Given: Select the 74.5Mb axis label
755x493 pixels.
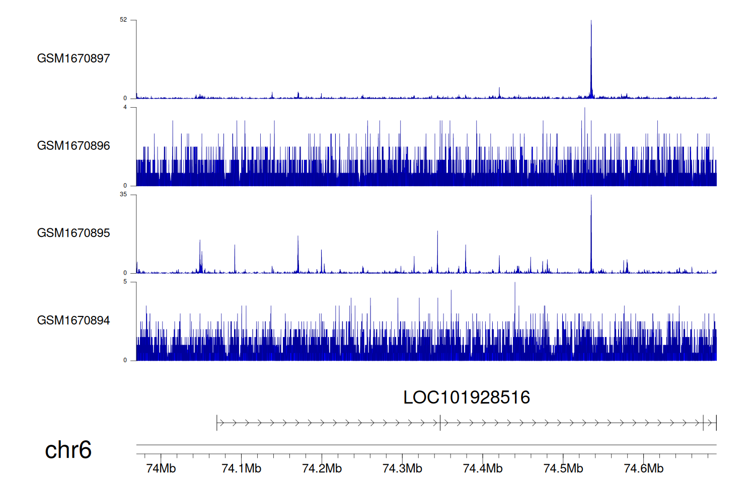Looking at the screenshot, I should click(x=563, y=468).
